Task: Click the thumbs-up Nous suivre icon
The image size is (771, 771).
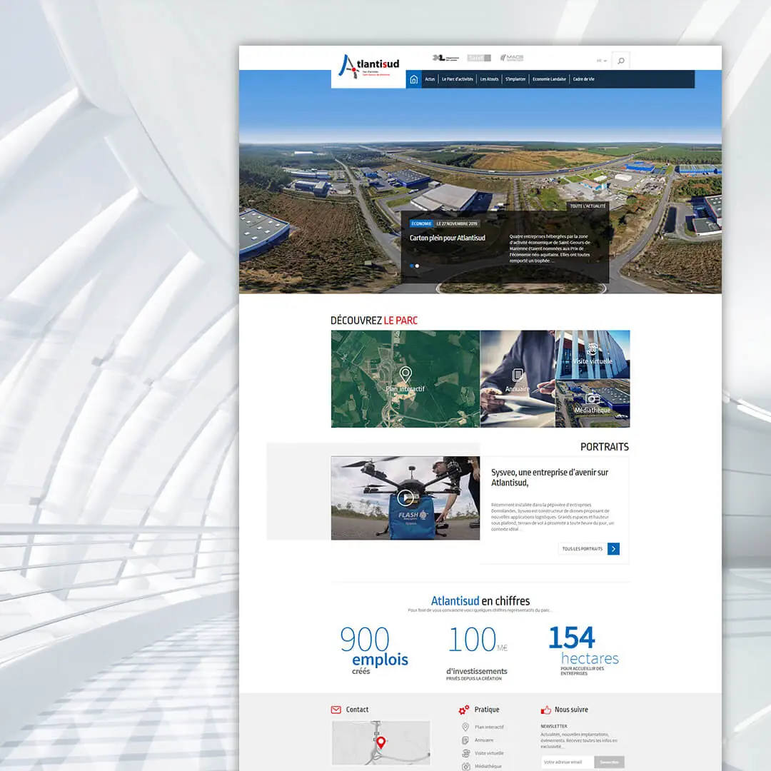Action: point(546,710)
